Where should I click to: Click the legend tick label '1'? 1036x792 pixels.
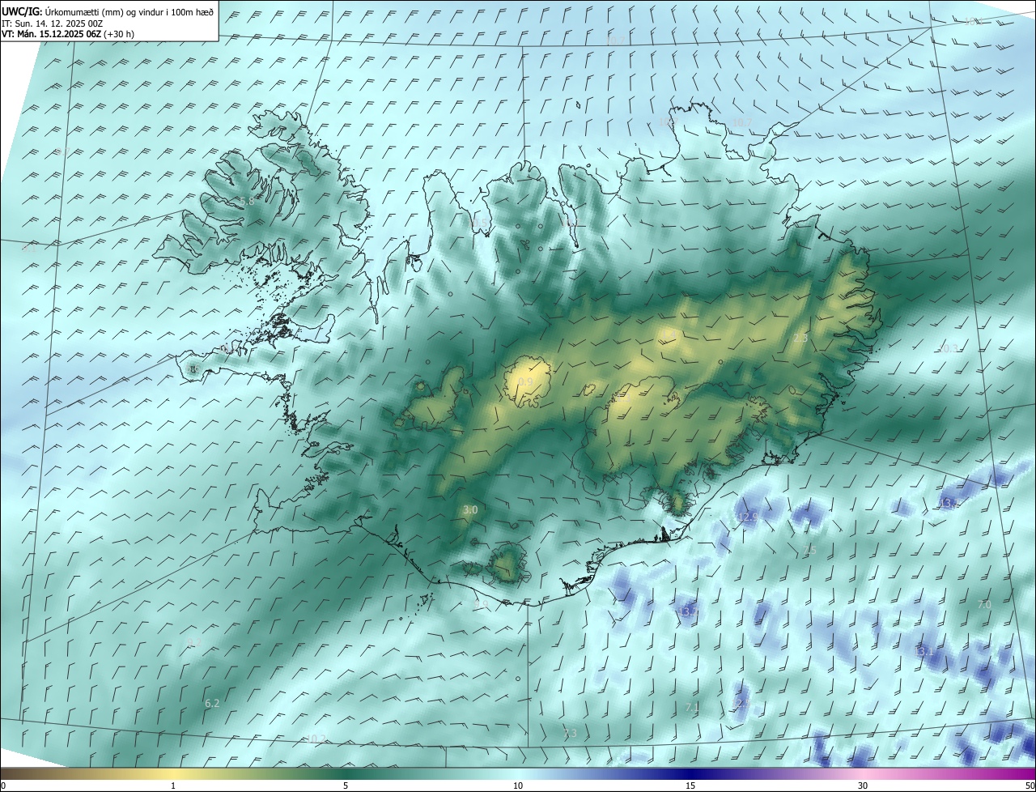(173, 786)
